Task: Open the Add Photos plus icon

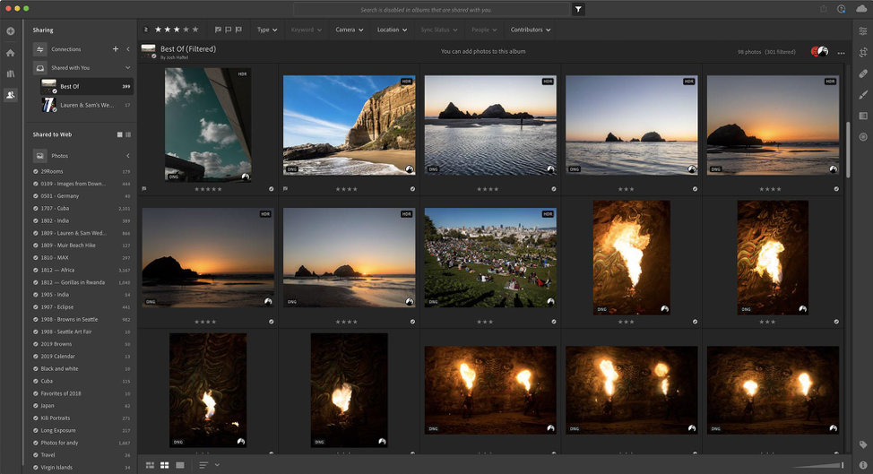Action: (11, 31)
